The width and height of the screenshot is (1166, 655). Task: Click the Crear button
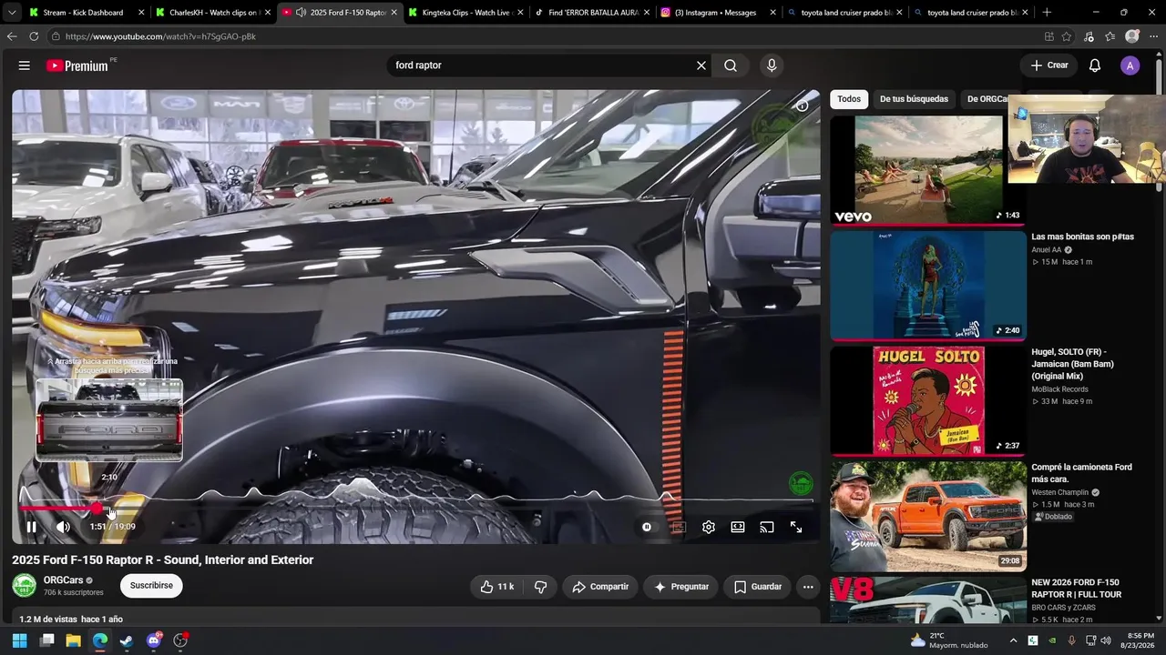(1049, 65)
